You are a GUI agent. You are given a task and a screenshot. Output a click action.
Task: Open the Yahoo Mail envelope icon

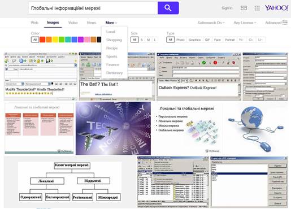pos(244,8)
